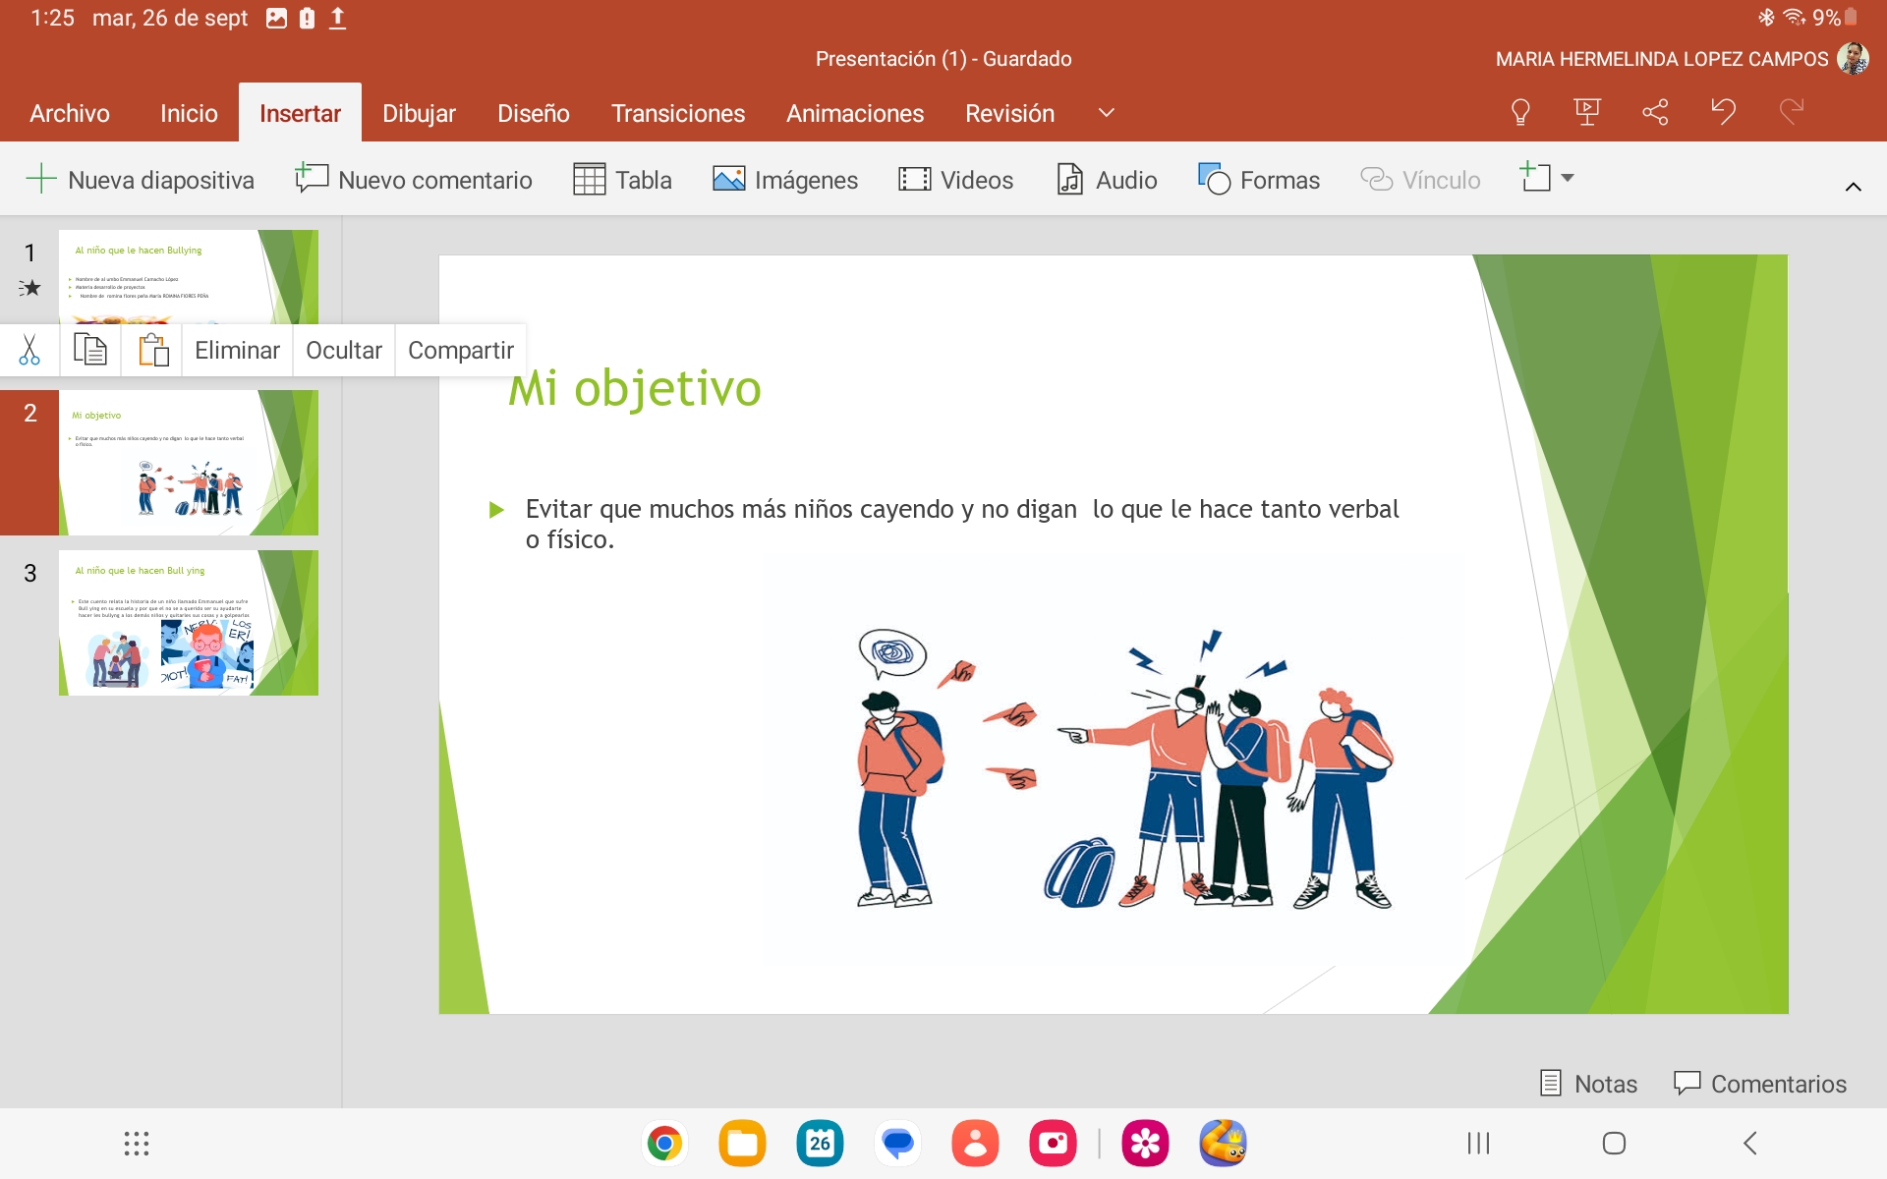The width and height of the screenshot is (1887, 1179).
Task: Tap the share icon in header
Action: pyautogui.click(x=1655, y=113)
